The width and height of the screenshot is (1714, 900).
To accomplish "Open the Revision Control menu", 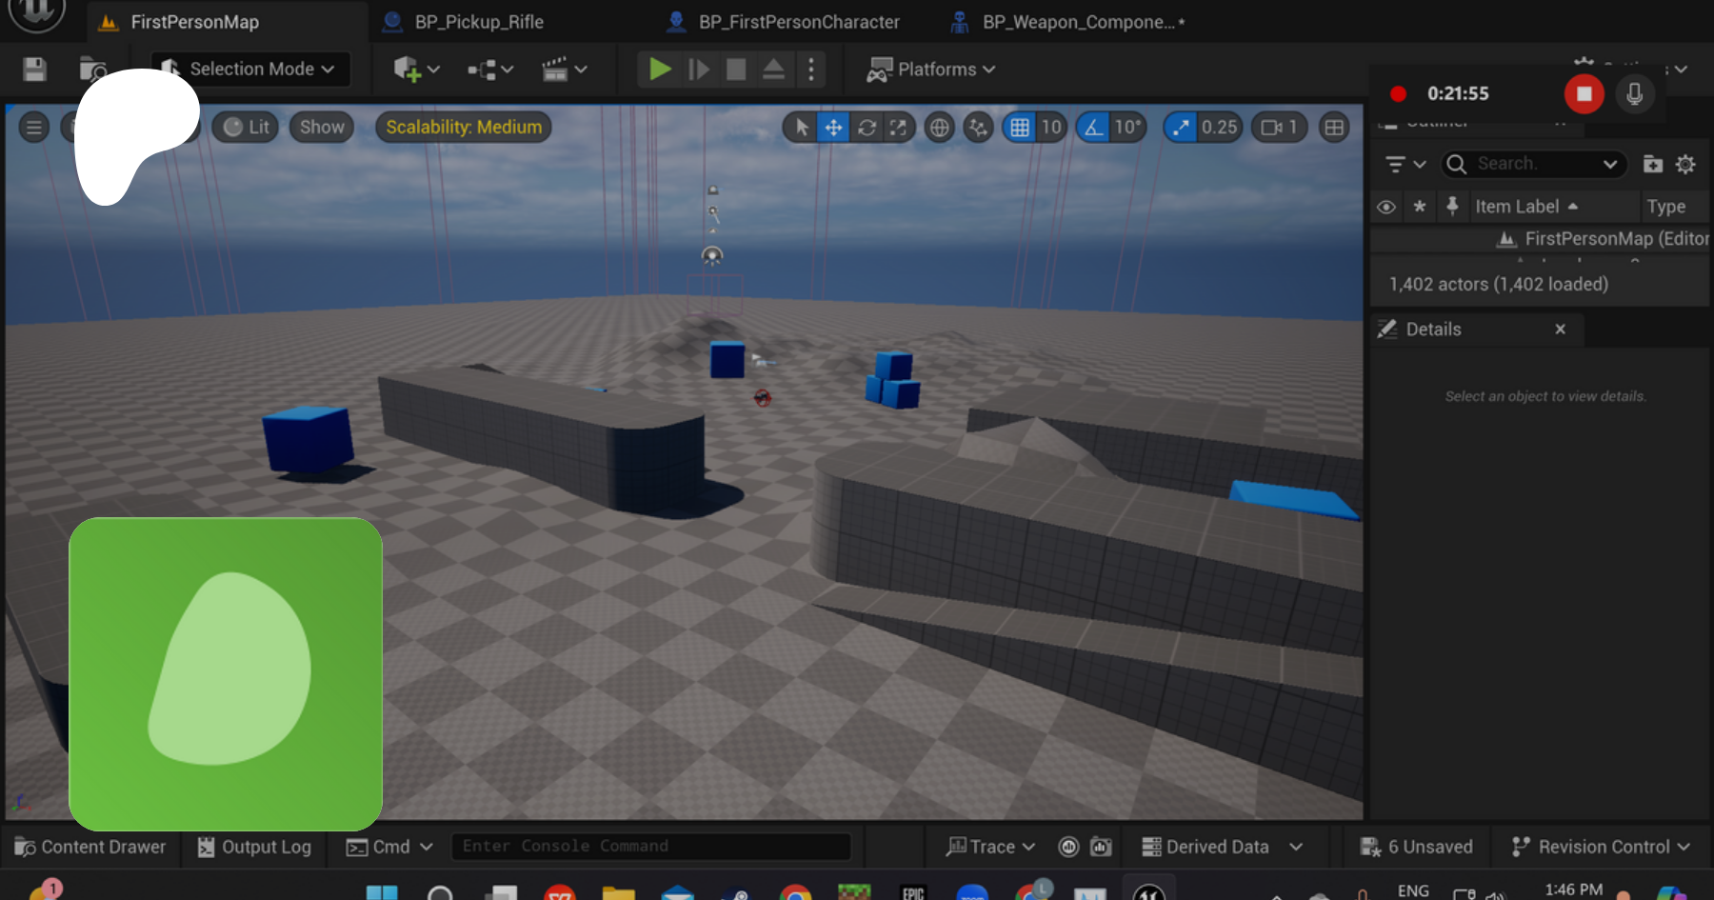I will coord(1601,847).
